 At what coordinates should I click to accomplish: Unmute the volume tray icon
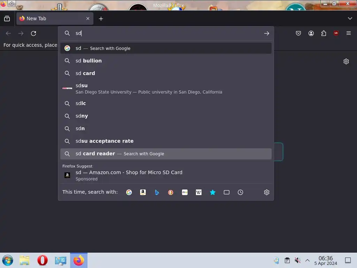(x=297, y=260)
